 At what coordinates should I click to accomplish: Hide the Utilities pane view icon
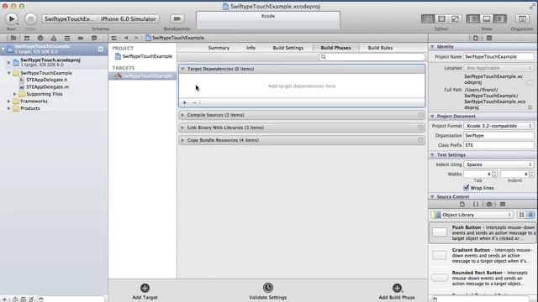(500, 18)
